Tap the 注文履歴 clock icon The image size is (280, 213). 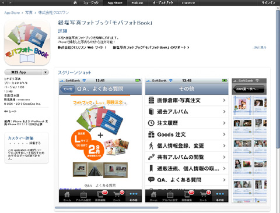pyautogui.click(x=151, y=123)
